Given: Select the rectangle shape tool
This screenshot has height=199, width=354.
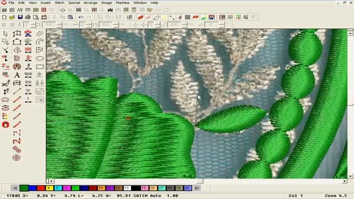Looking at the screenshot, I should click(x=40, y=67).
